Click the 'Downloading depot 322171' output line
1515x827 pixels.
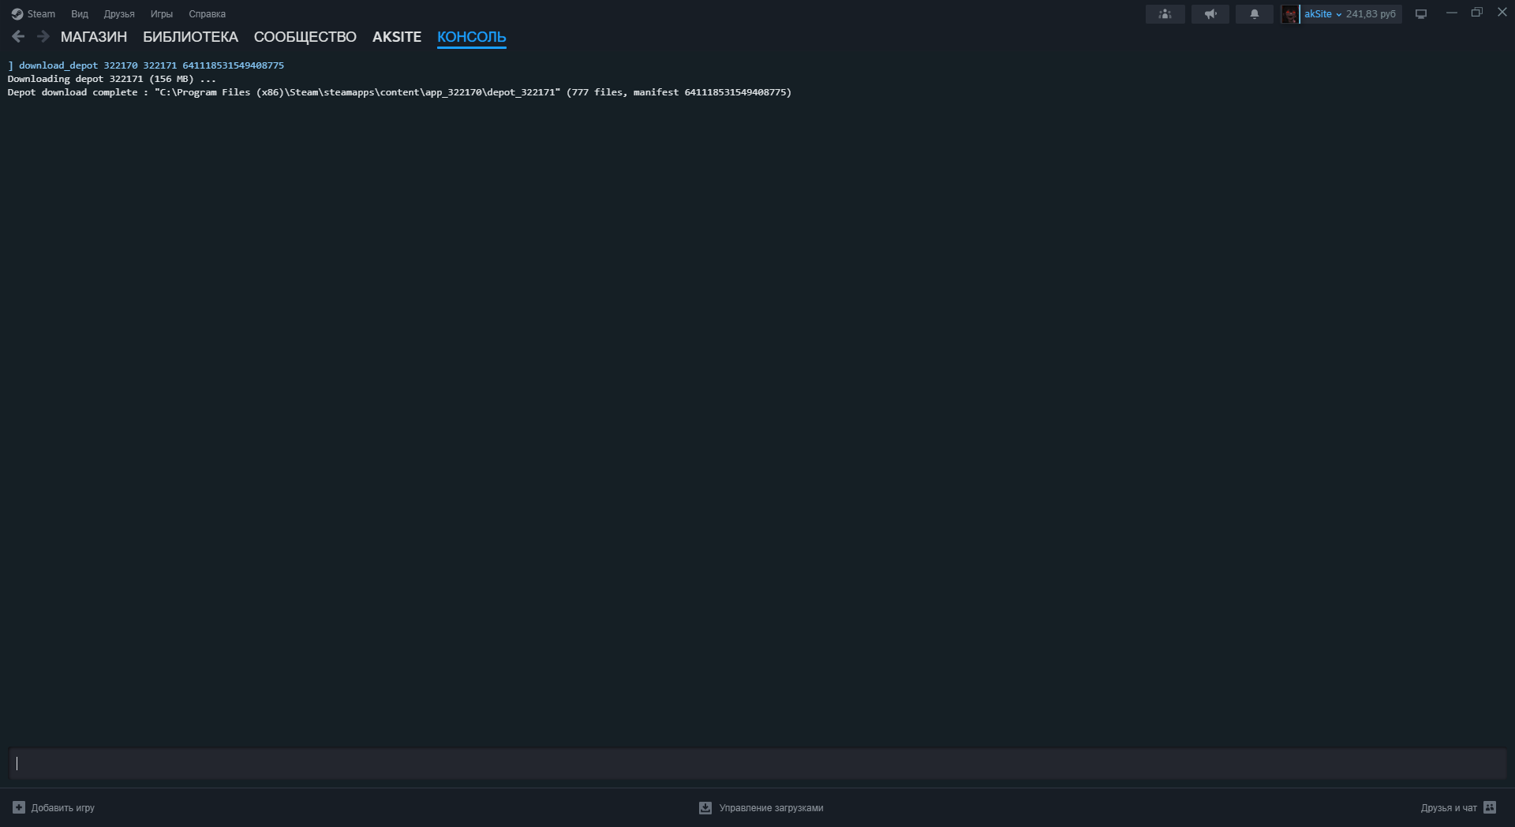tap(111, 79)
